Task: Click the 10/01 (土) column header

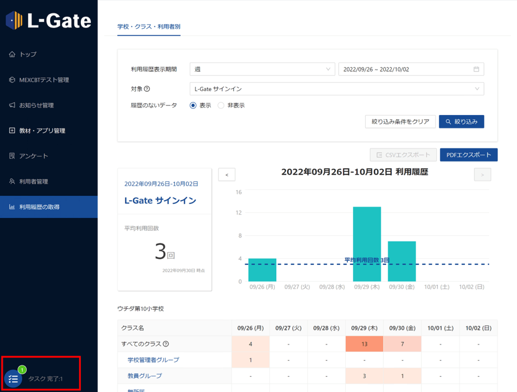Action: click(440, 328)
